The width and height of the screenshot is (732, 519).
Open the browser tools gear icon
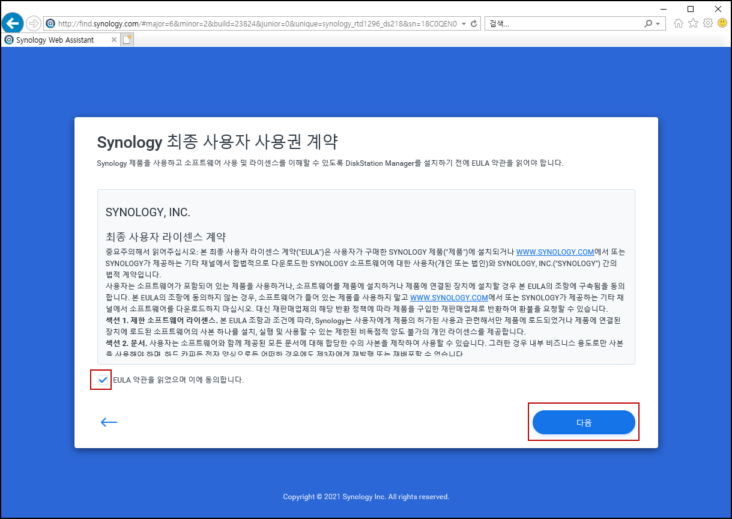tap(708, 23)
